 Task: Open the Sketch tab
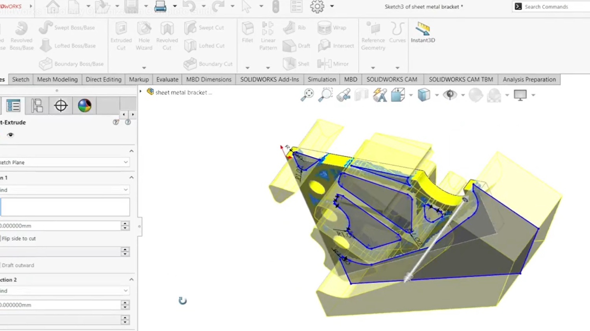point(21,79)
